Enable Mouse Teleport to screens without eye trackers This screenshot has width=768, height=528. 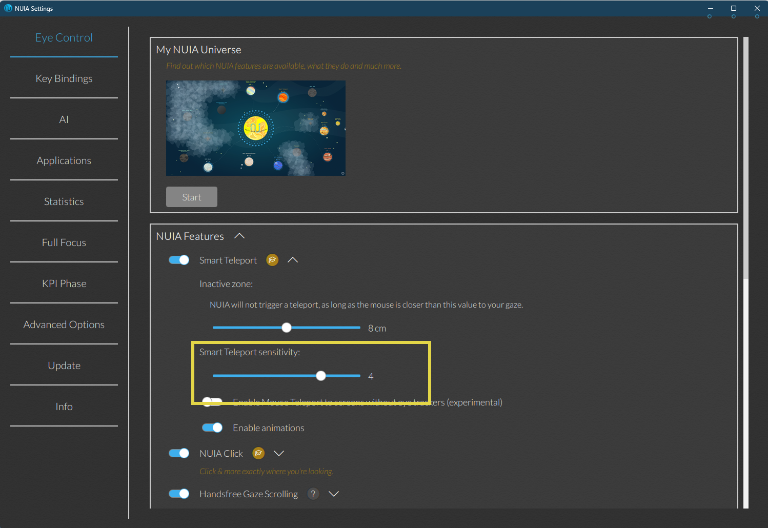tap(212, 402)
